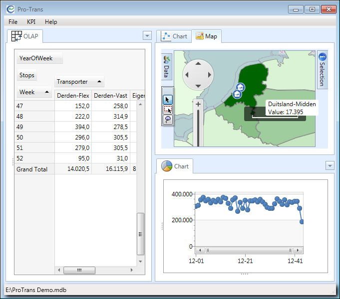This screenshot has height=299, width=340.
Task: Pan the map downward
Action: [198, 86]
